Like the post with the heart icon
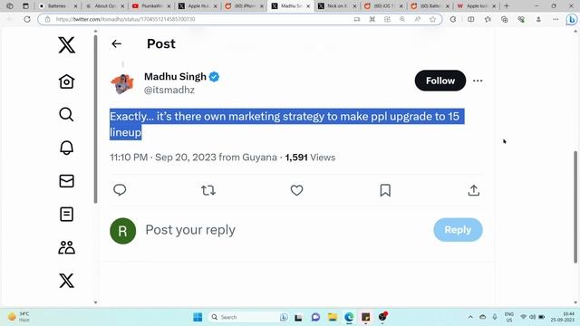 coord(296,190)
